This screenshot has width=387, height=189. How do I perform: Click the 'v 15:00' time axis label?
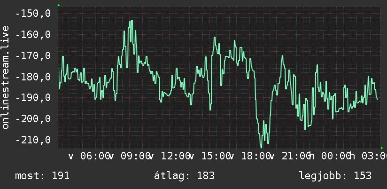[x=210, y=156]
